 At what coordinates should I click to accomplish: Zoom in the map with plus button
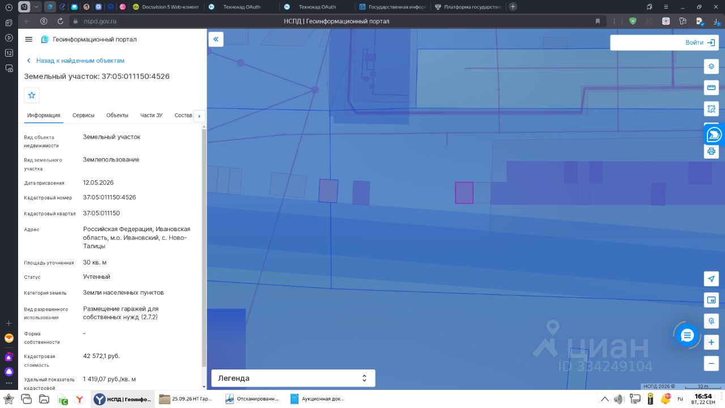[711, 342]
